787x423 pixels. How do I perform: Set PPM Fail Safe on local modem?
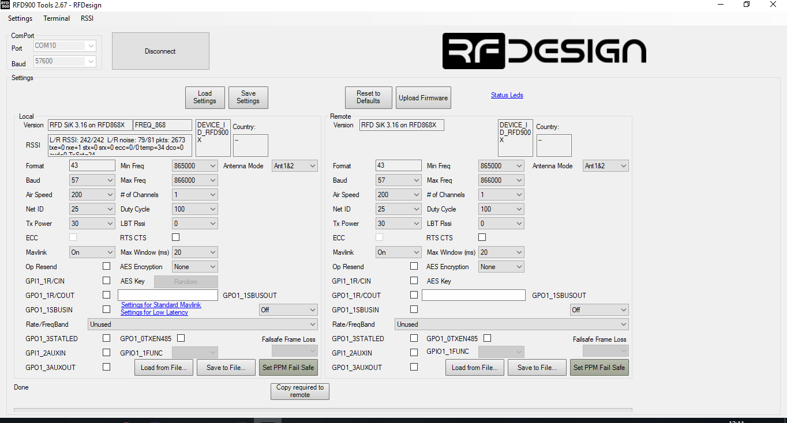[x=288, y=367]
